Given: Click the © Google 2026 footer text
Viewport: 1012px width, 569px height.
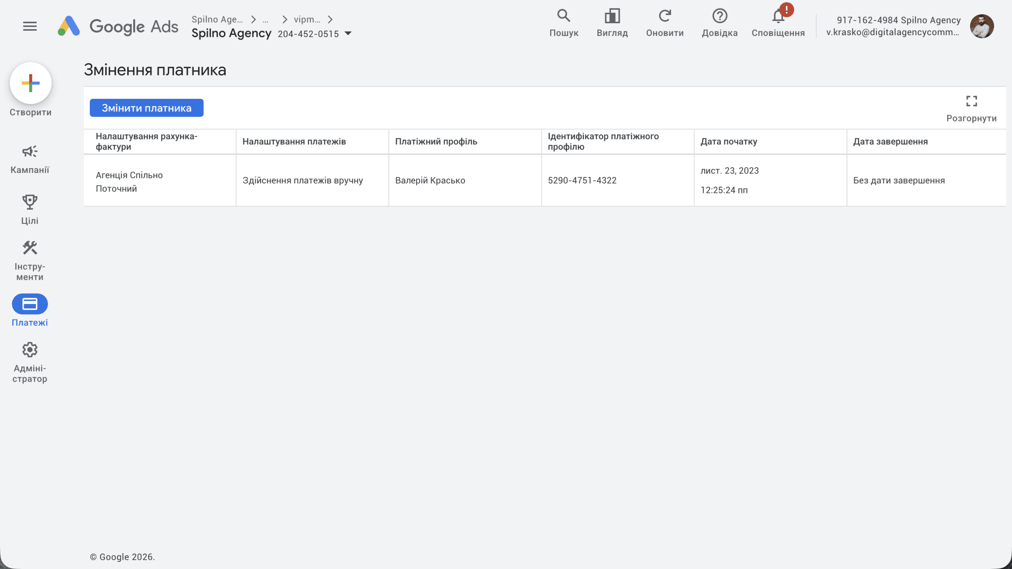Looking at the screenshot, I should point(122,557).
